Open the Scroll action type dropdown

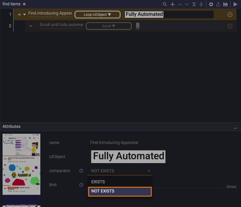(x=109, y=26)
